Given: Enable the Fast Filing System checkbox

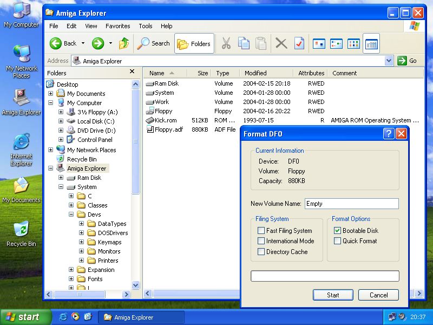Looking at the screenshot, I should click(261, 230).
